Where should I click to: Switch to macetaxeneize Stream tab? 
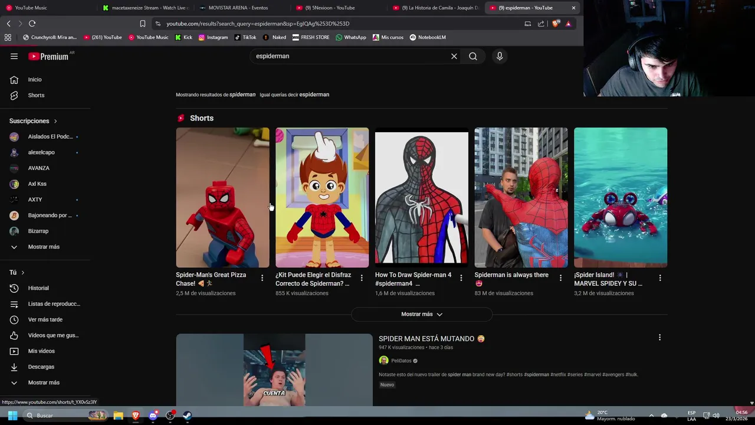pyautogui.click(x=145, y=8)
